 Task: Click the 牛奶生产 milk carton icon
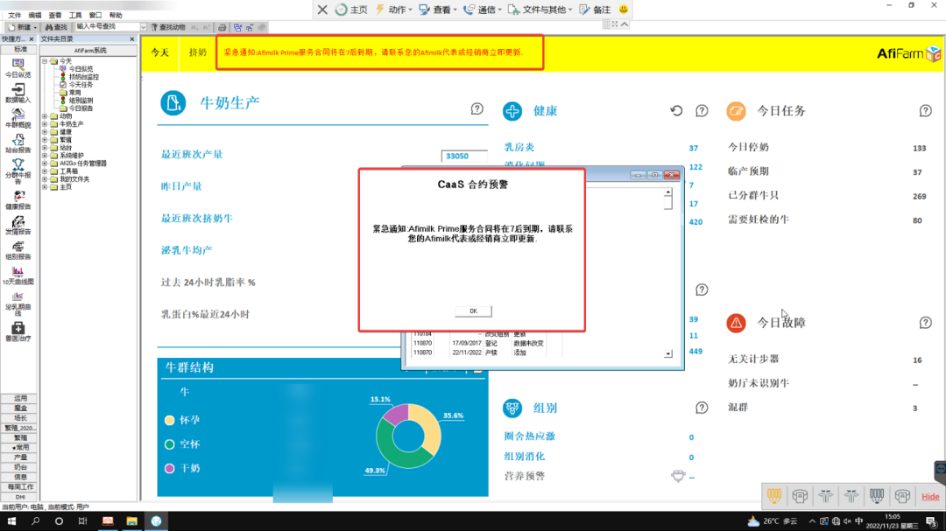(173, 103)
